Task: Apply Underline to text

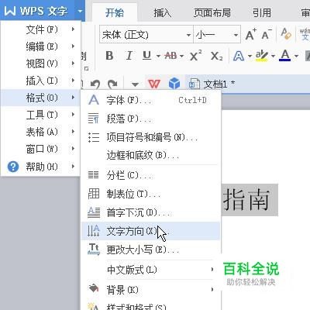Action: pyautogui.click(x=146, y=56)
